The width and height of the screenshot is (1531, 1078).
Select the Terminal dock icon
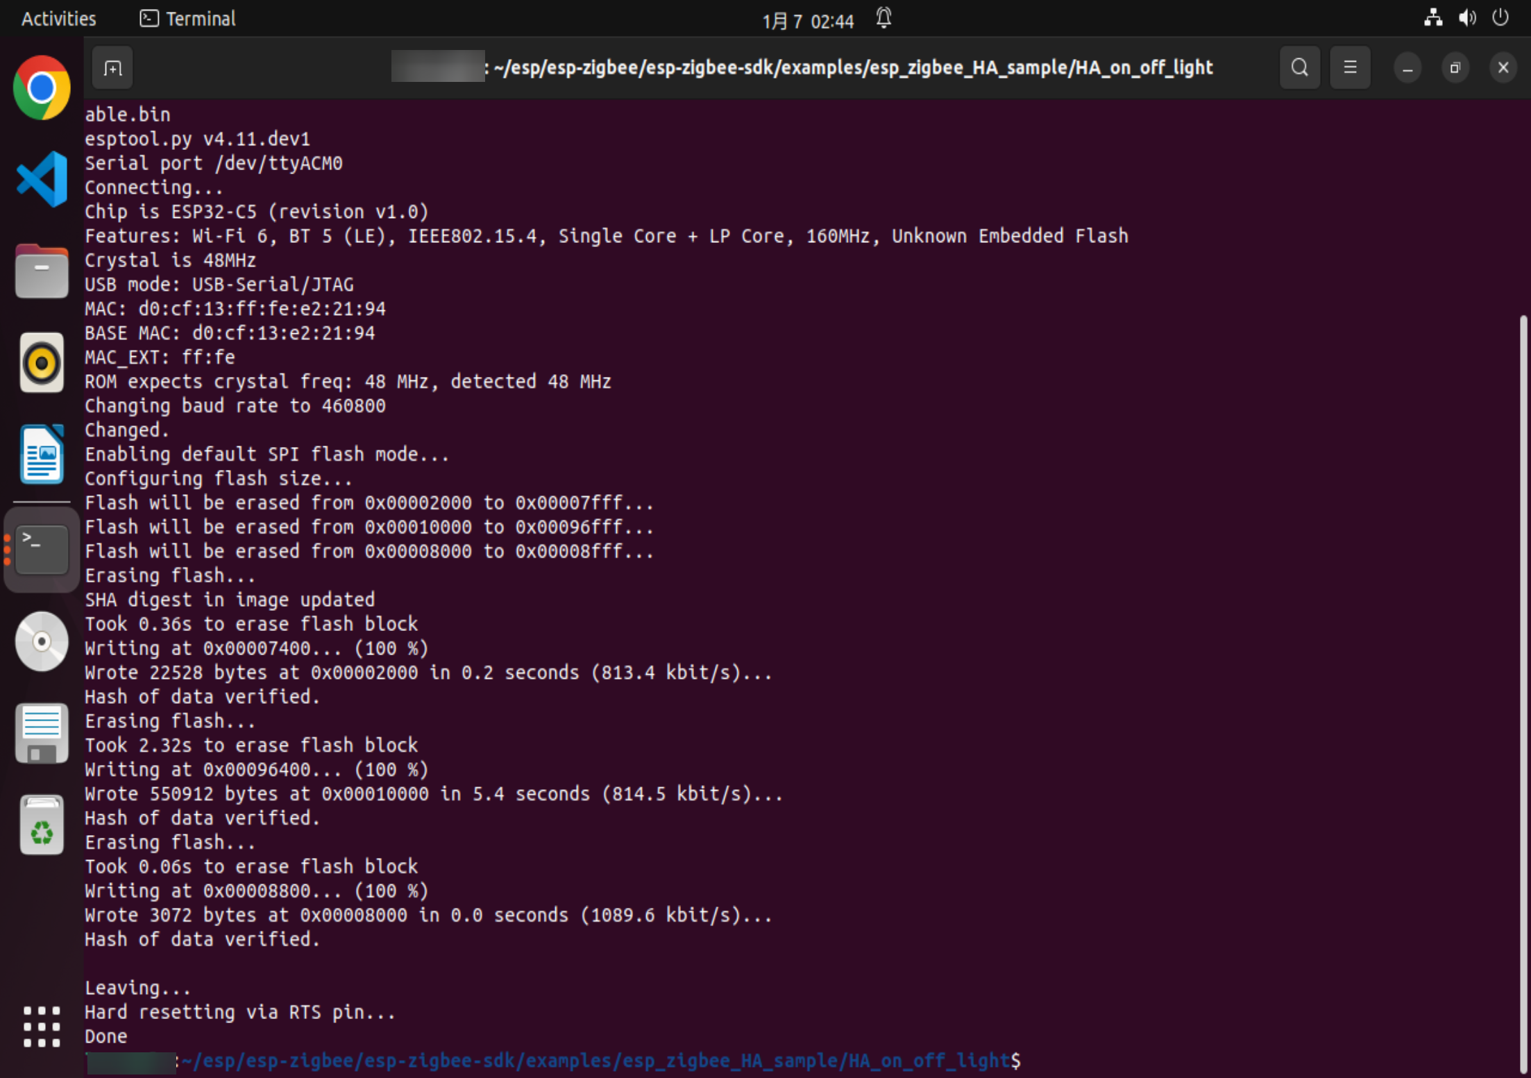(42, 549)
